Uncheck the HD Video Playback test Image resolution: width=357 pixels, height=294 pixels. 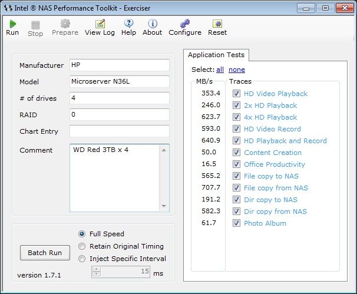(236, 94)
